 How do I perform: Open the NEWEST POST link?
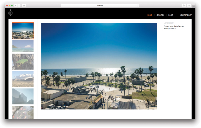tap(185, 15)
